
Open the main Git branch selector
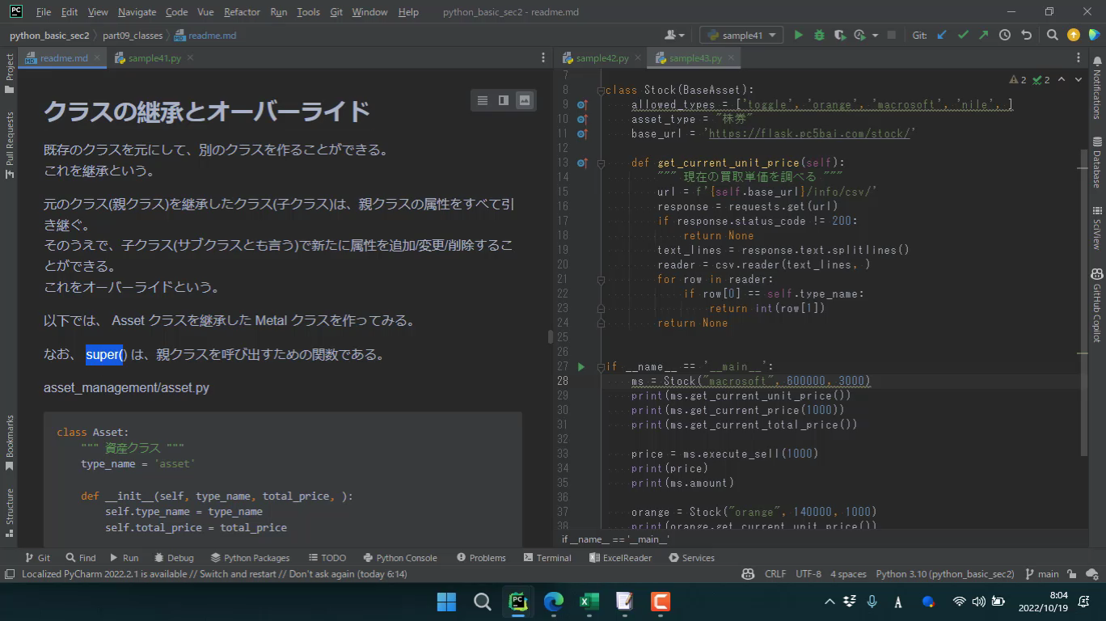(1042, 574)
